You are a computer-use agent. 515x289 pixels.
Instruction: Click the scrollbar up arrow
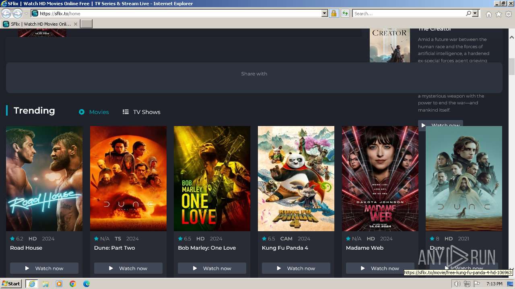pyautogui.click(x=512, y=37)
